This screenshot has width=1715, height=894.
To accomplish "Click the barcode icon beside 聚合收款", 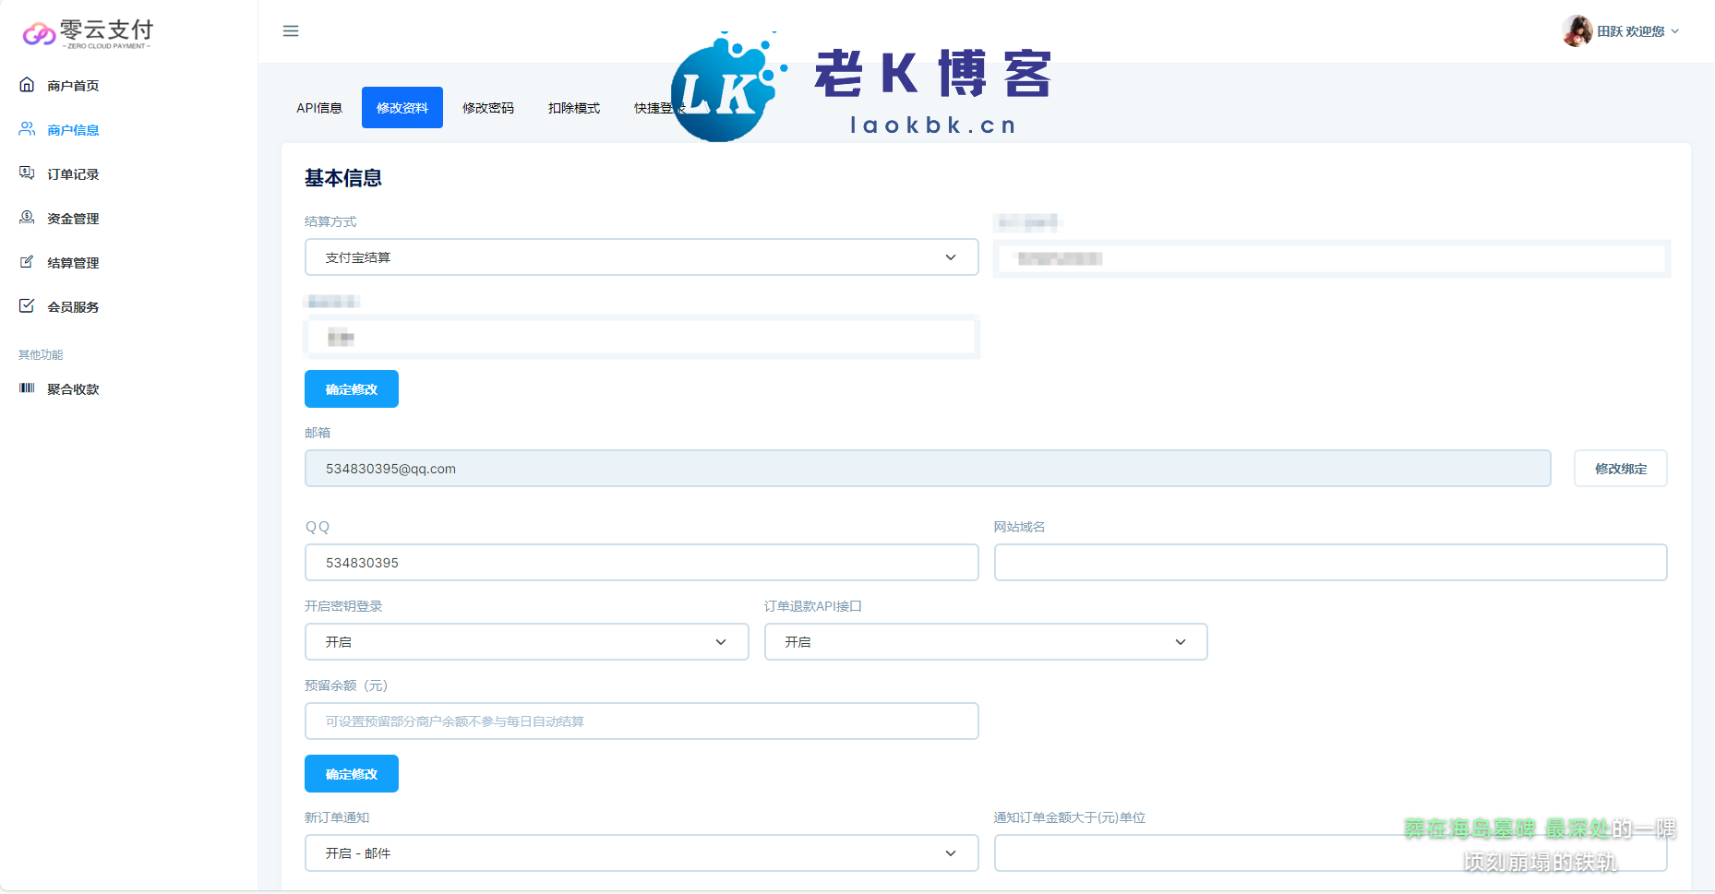I will tap(27, 388).
